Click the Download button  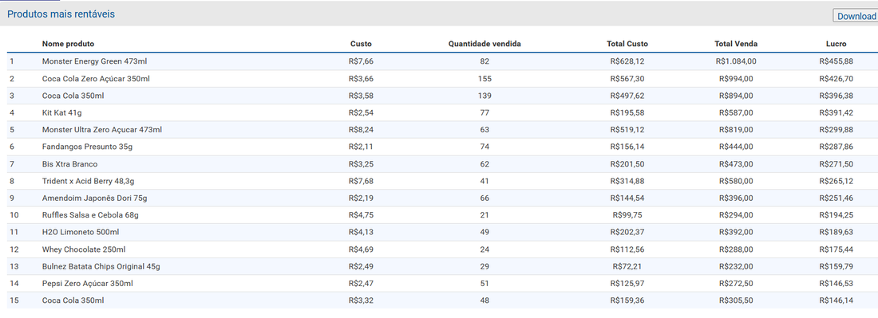(x=856, y=16)
